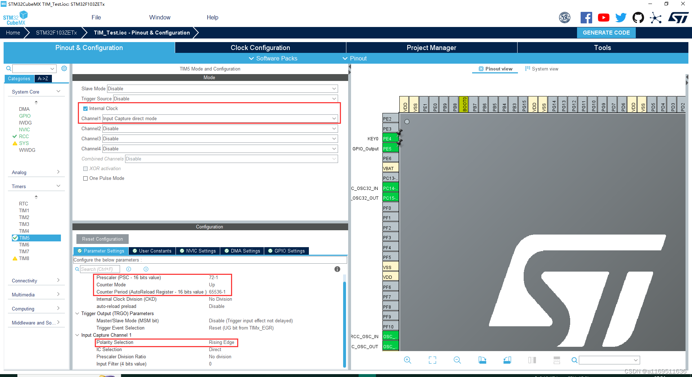Zoom in on the pinout view

408,360
